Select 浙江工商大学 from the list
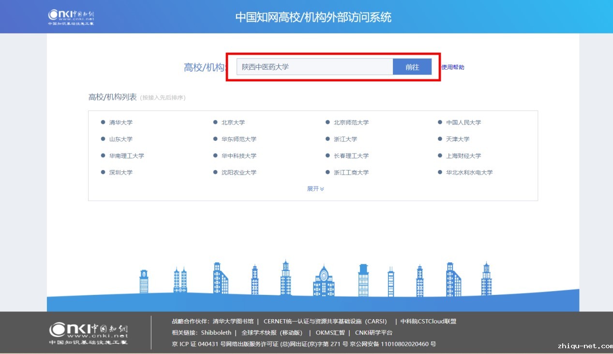The width and height of the screenshot is (613, 354). 351,172
